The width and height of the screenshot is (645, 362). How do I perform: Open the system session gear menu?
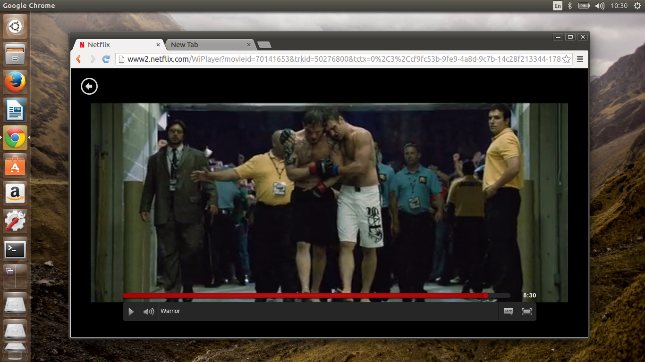pyautogui.click(x=637, y=6)
